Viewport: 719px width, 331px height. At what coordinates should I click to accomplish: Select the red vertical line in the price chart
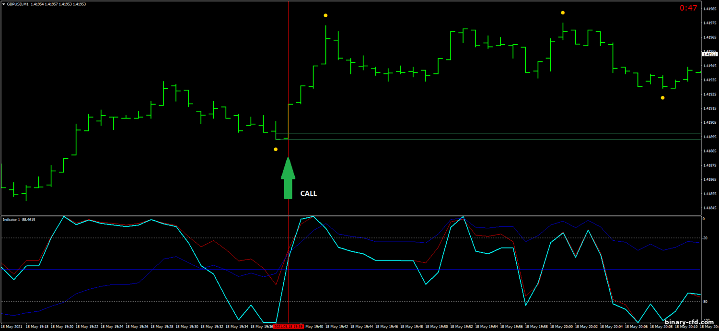[x=289, y=107]
